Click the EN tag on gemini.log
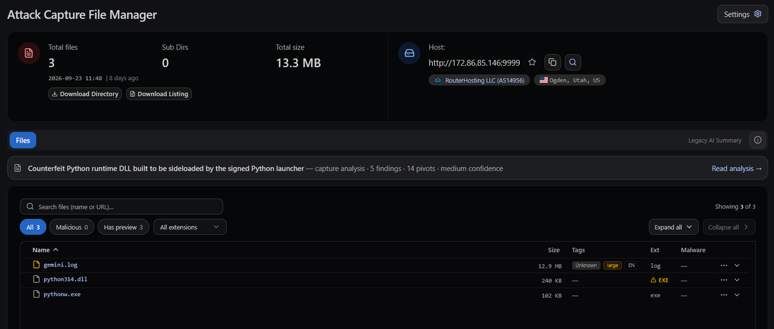 pos(631,265)
